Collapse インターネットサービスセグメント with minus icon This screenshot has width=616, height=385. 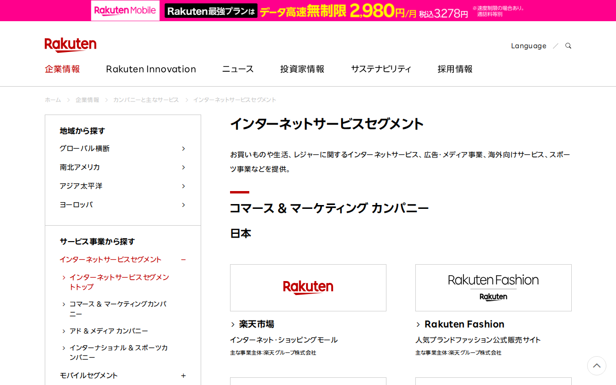(x=183, y=260)
